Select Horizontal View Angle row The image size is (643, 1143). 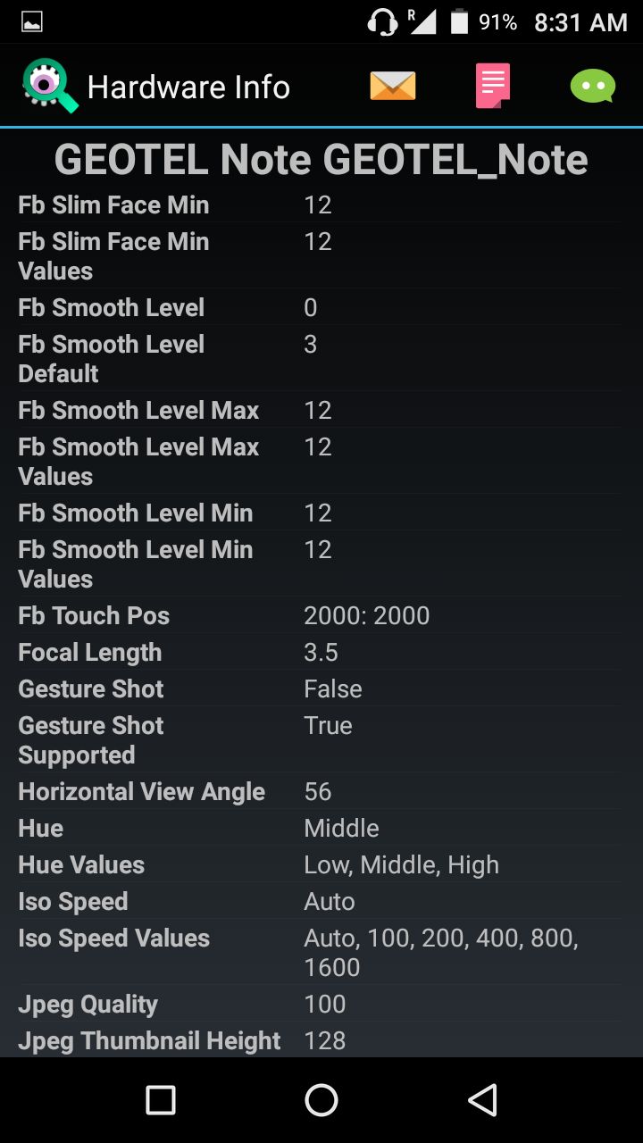tap(320, 791)
